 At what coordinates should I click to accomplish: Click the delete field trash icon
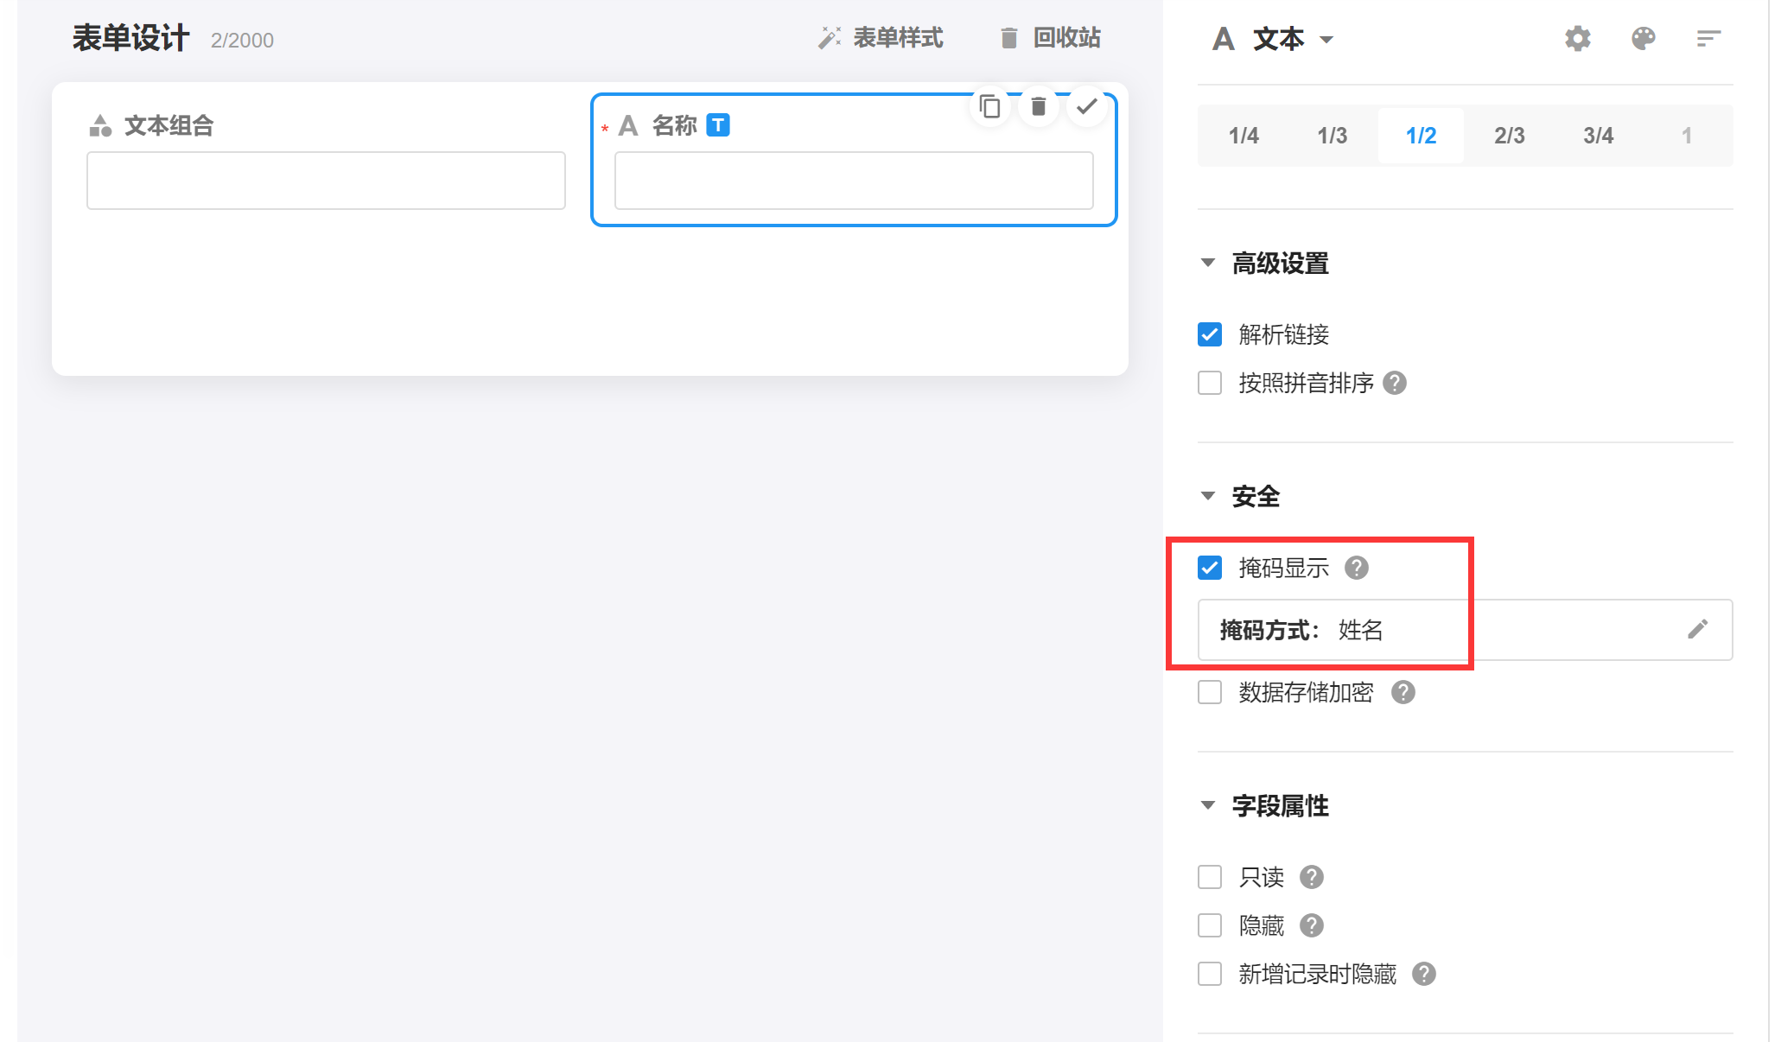point(1039,106)
